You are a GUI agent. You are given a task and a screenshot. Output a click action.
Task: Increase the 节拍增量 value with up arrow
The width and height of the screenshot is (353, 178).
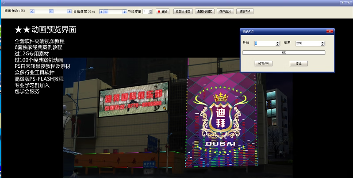click(x=150, y=10)
